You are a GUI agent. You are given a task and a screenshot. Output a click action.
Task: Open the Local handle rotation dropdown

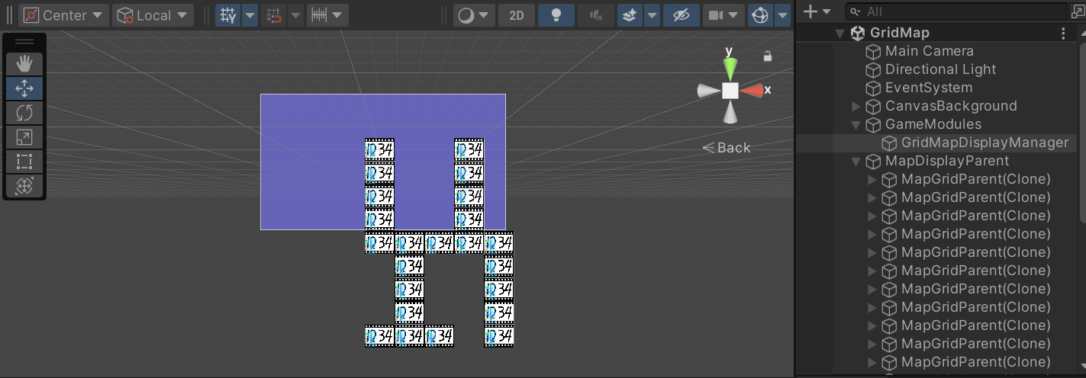coord(153,15)
